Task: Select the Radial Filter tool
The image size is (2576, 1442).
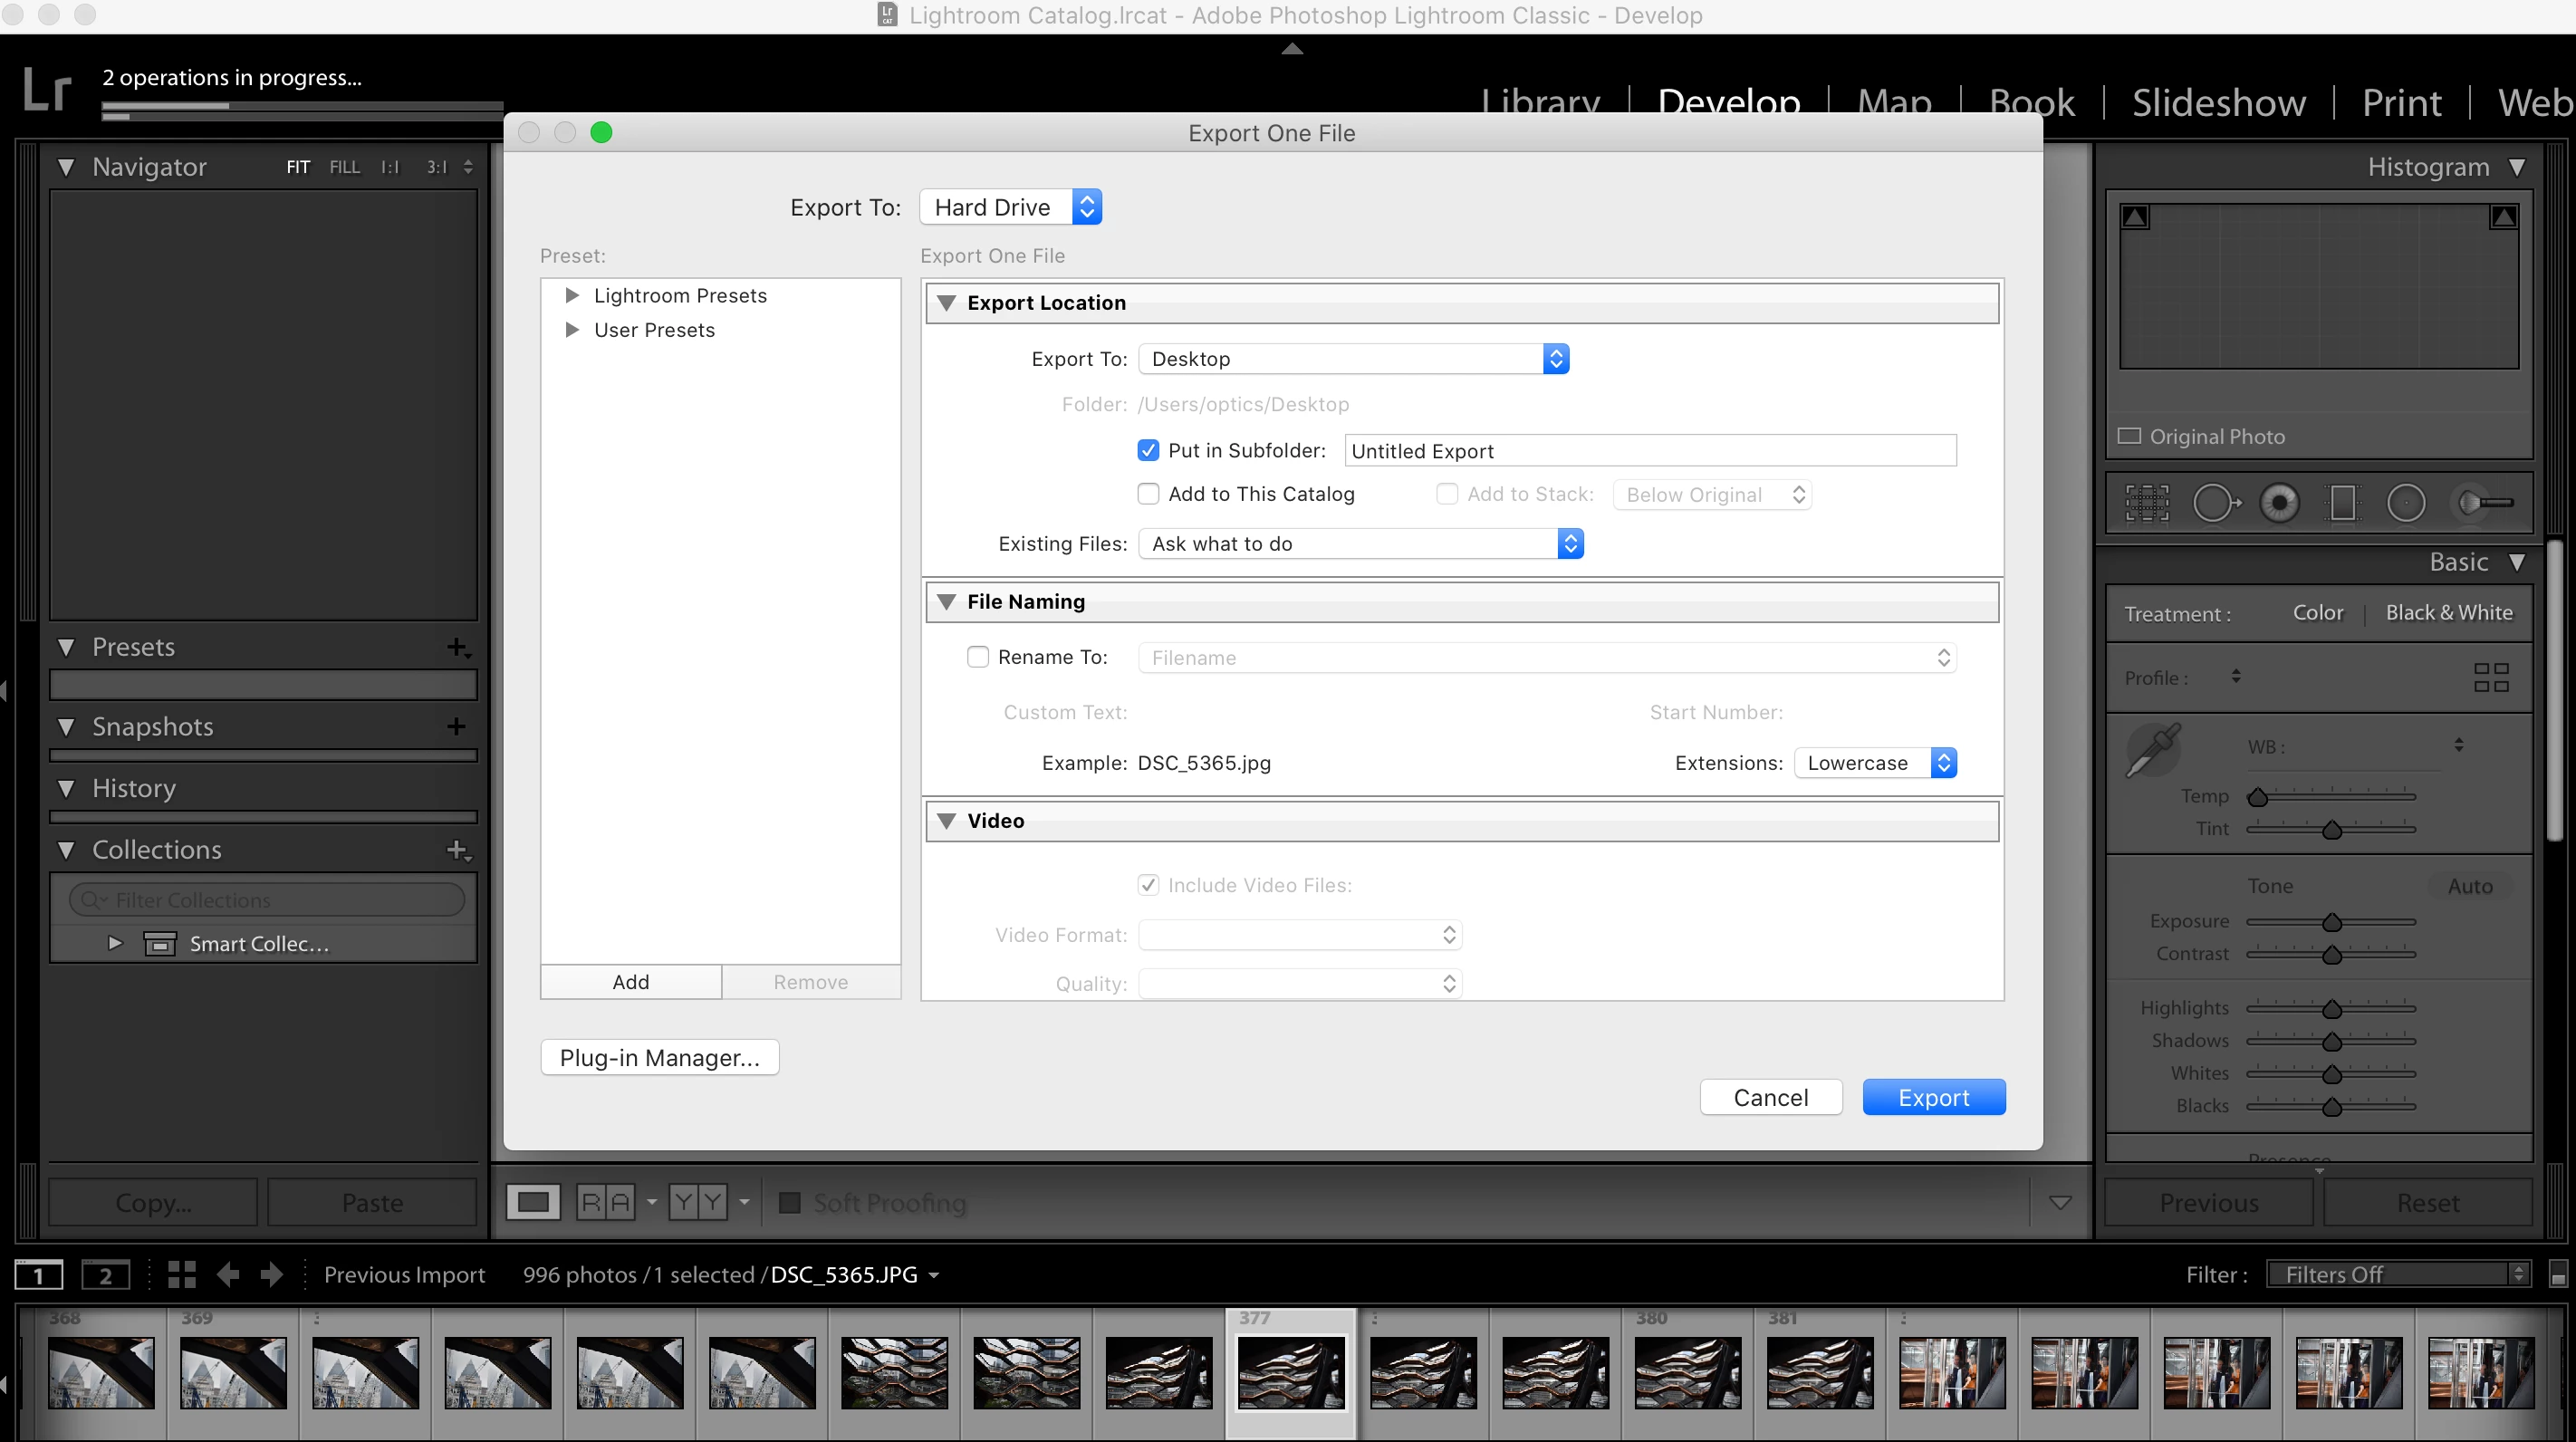Action: 2406,503
